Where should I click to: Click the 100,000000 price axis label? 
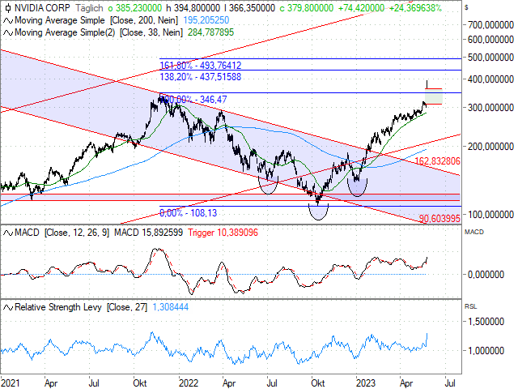[x=490, y=215]
